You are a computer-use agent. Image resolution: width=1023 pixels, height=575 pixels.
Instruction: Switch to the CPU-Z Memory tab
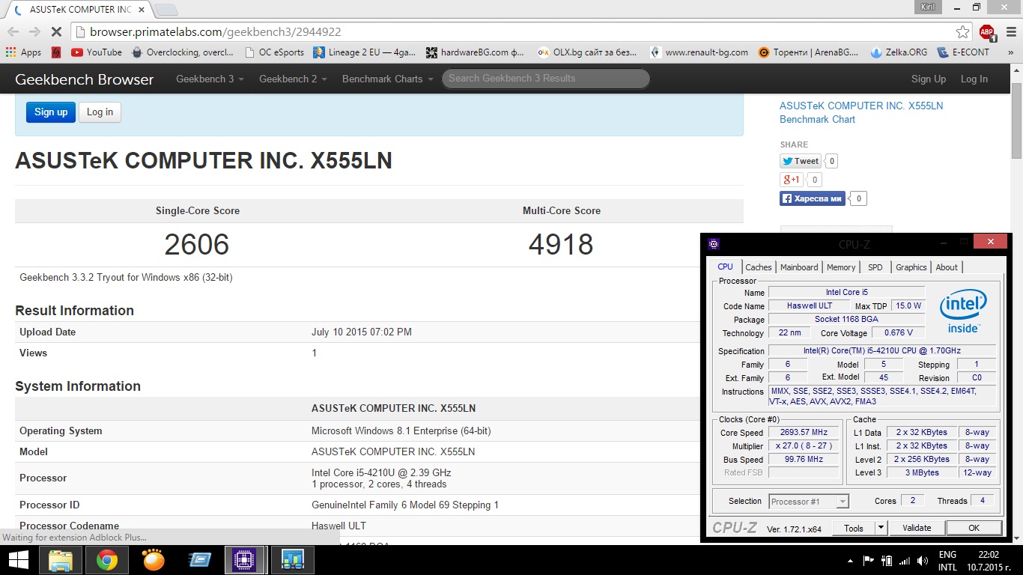[841, 267]
